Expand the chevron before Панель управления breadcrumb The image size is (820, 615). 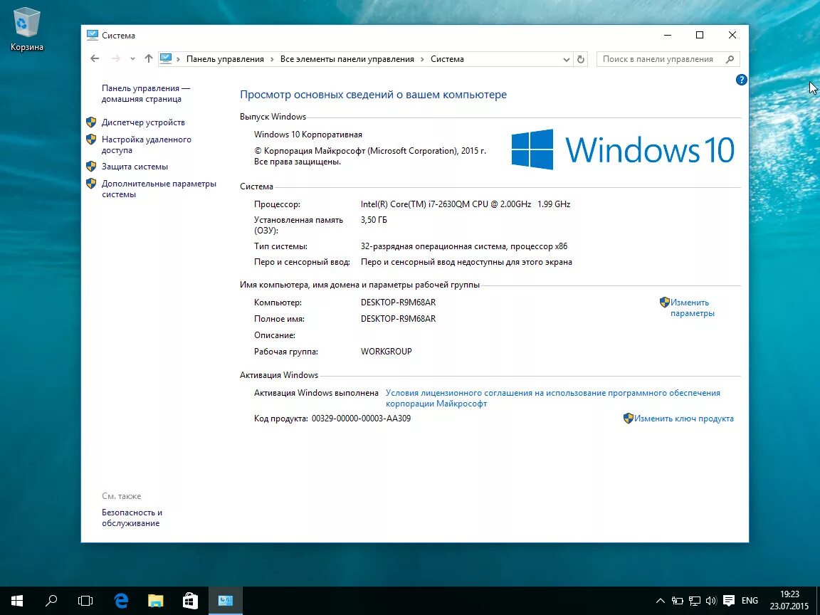(179, 59)
